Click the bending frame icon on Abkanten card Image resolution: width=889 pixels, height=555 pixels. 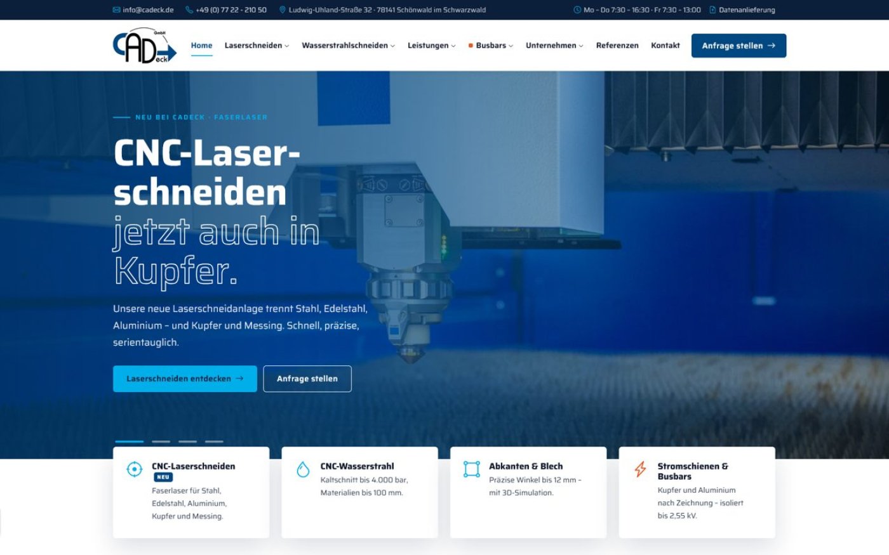click(x=472, y=469)
